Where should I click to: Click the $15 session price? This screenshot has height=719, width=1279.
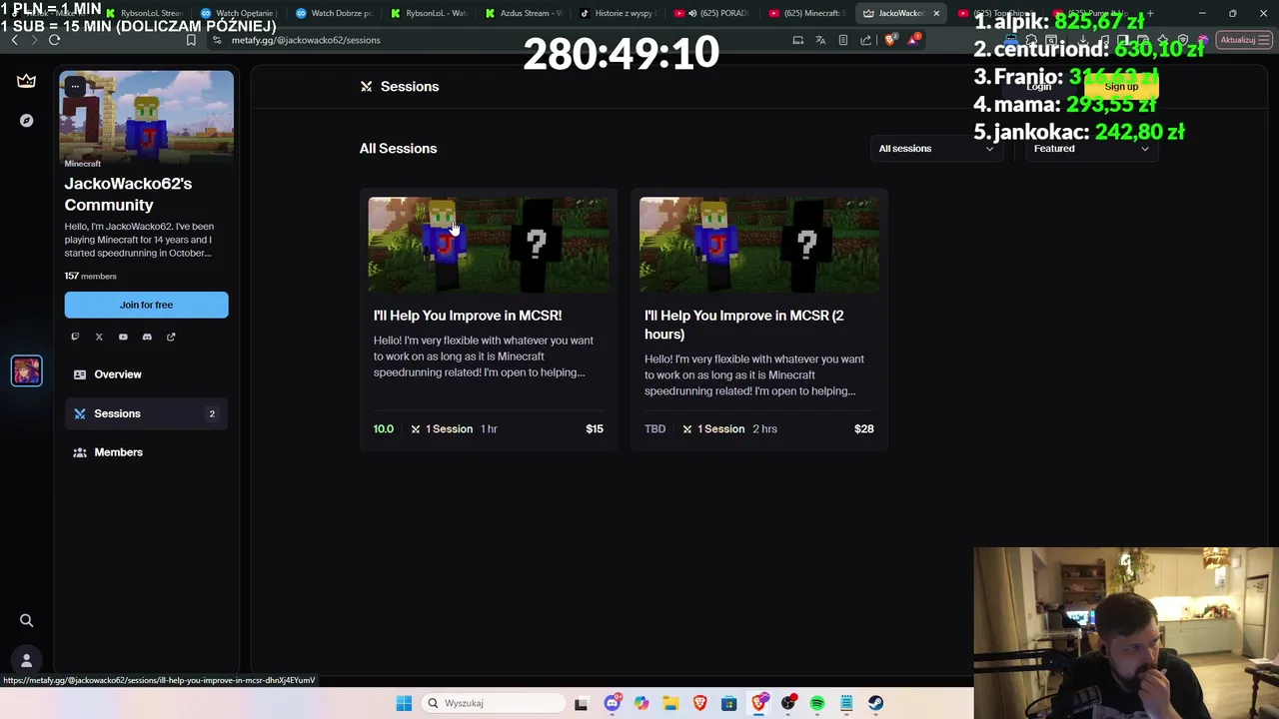pyautogui.click(x=595, y=429)
